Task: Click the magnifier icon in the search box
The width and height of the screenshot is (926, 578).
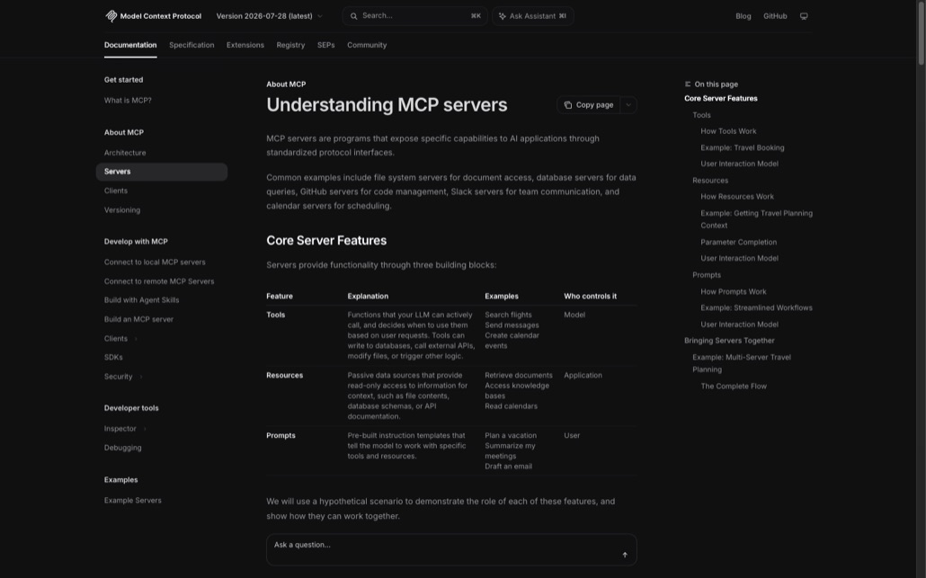Action: click(353, 16)
